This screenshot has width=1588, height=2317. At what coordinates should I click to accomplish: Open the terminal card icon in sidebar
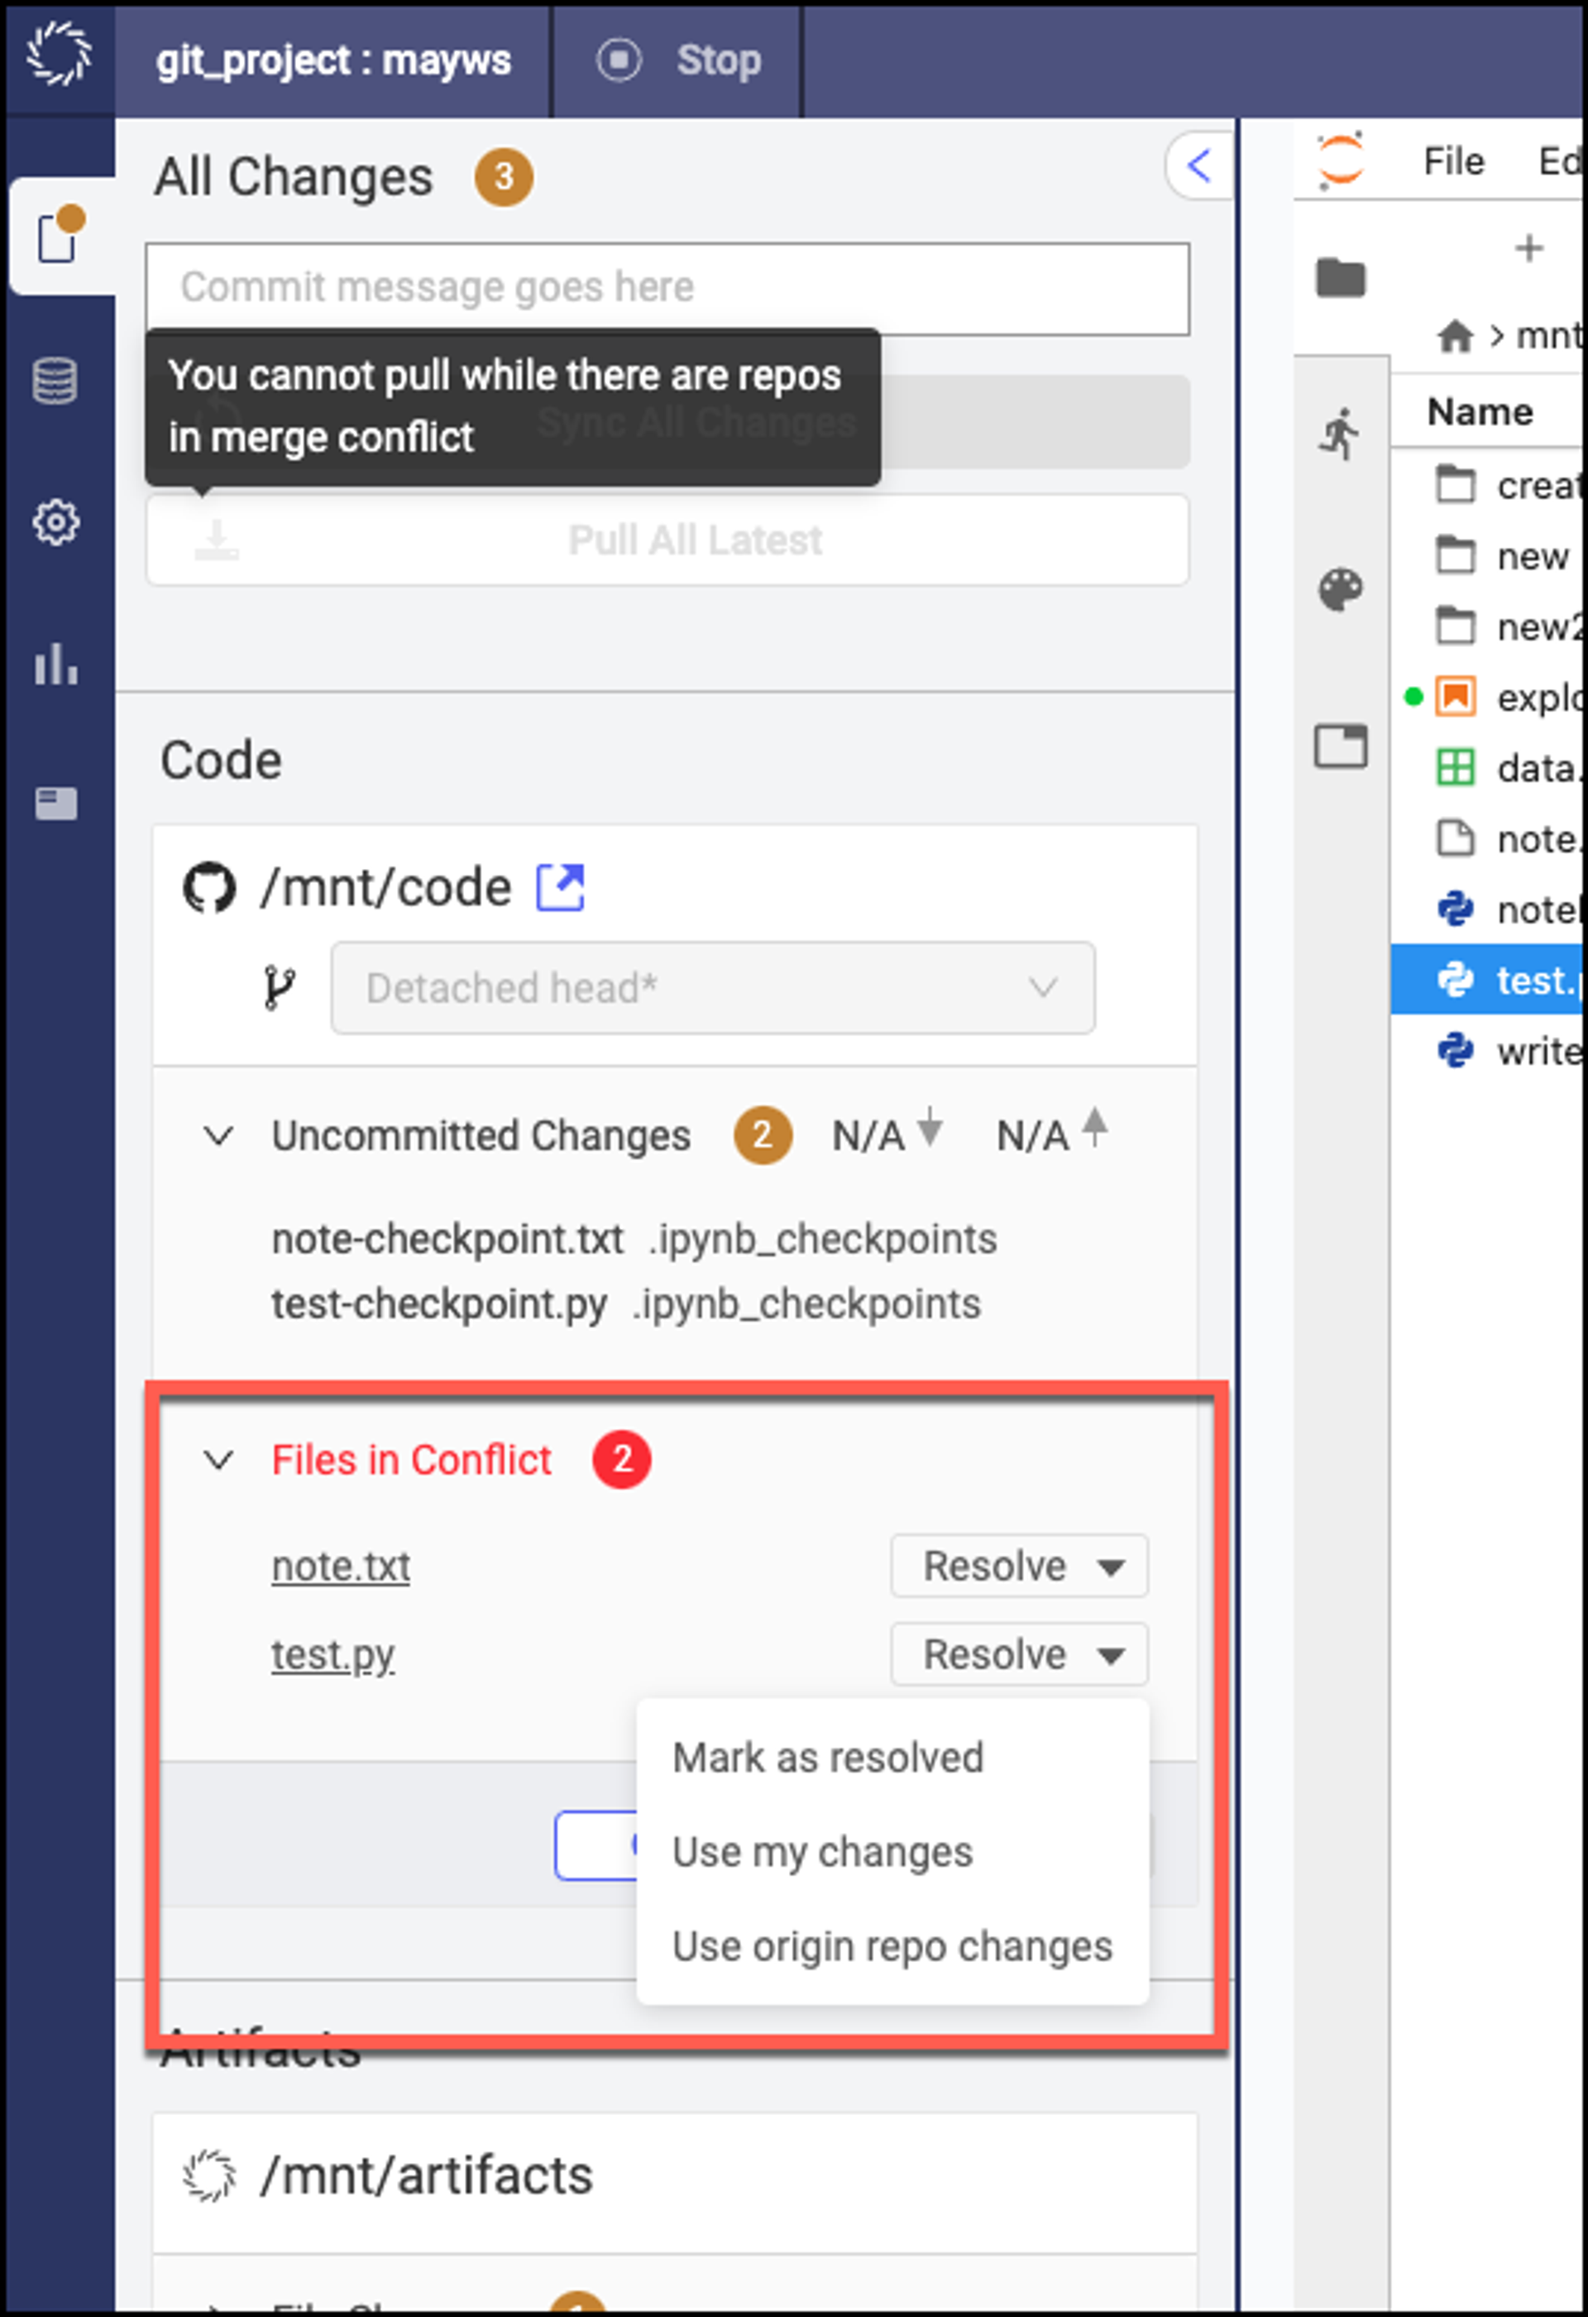point(55,804)
